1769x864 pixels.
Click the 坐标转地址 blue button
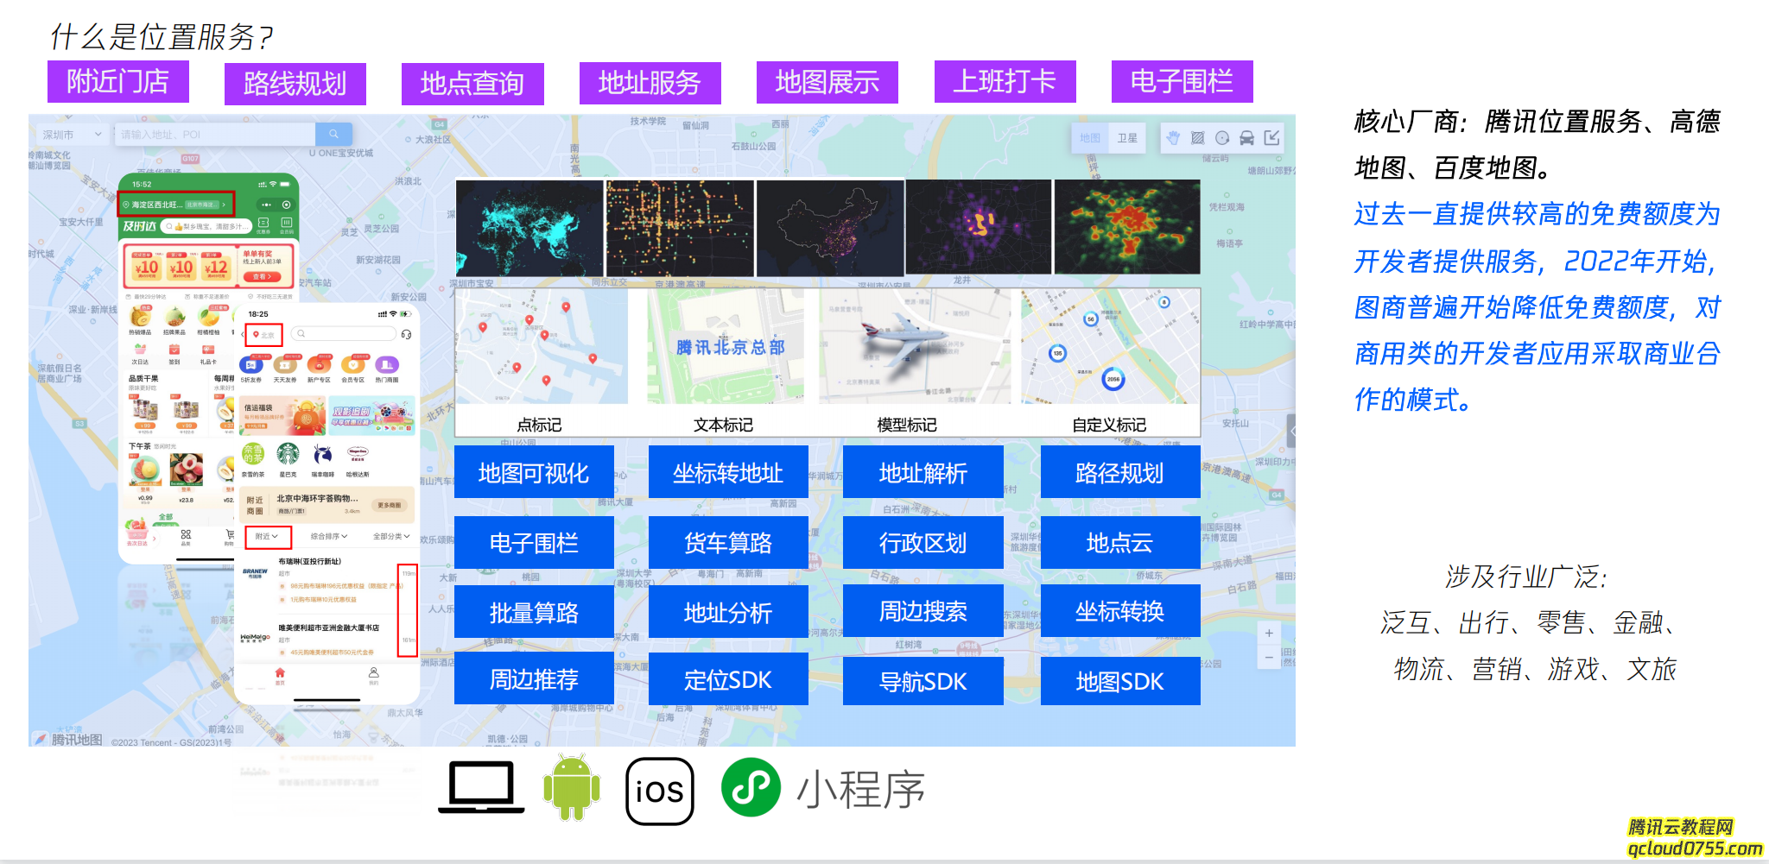[728, 472]
